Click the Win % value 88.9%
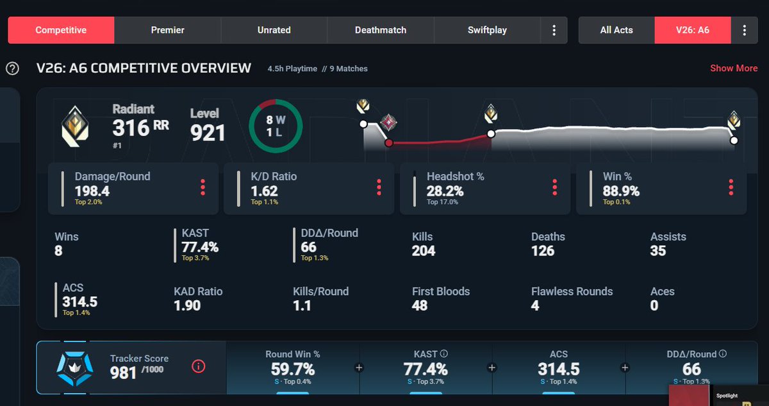769x406 pixels. coord(621,191)
